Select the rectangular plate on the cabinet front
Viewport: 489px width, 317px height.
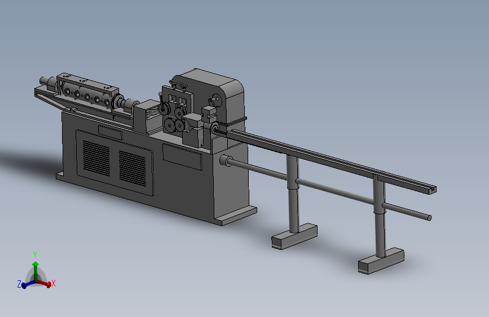coord(182,157)
